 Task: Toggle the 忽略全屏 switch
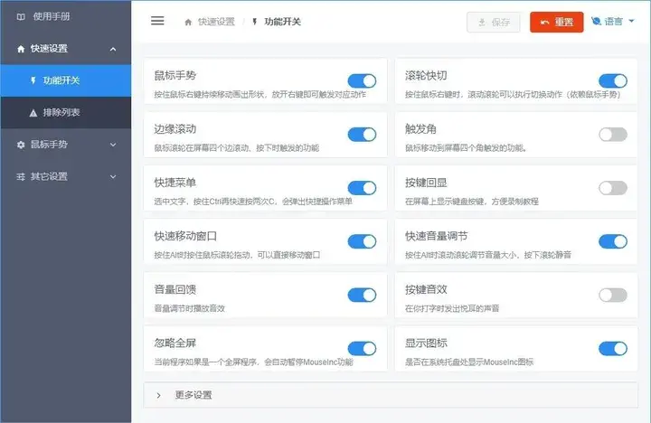pyautogui.click(x=362, y=349)
